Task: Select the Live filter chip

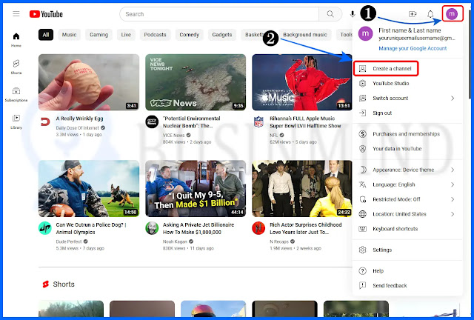Action: [126, 35]
